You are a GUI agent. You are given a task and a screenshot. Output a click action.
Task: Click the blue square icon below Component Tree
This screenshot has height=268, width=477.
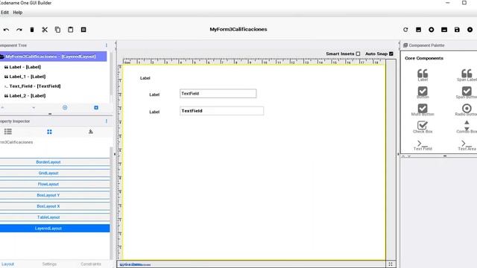point(96,107)
